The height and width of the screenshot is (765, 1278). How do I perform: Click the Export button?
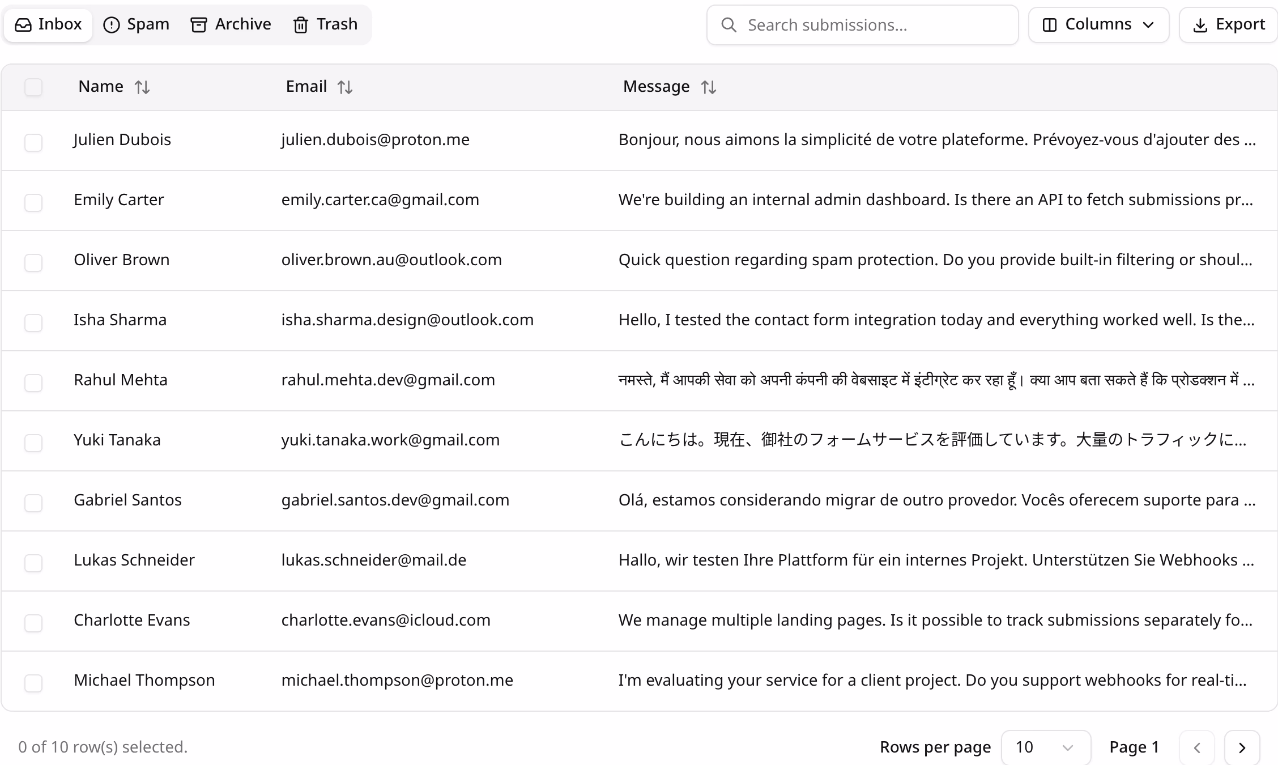click(1228, 24)
